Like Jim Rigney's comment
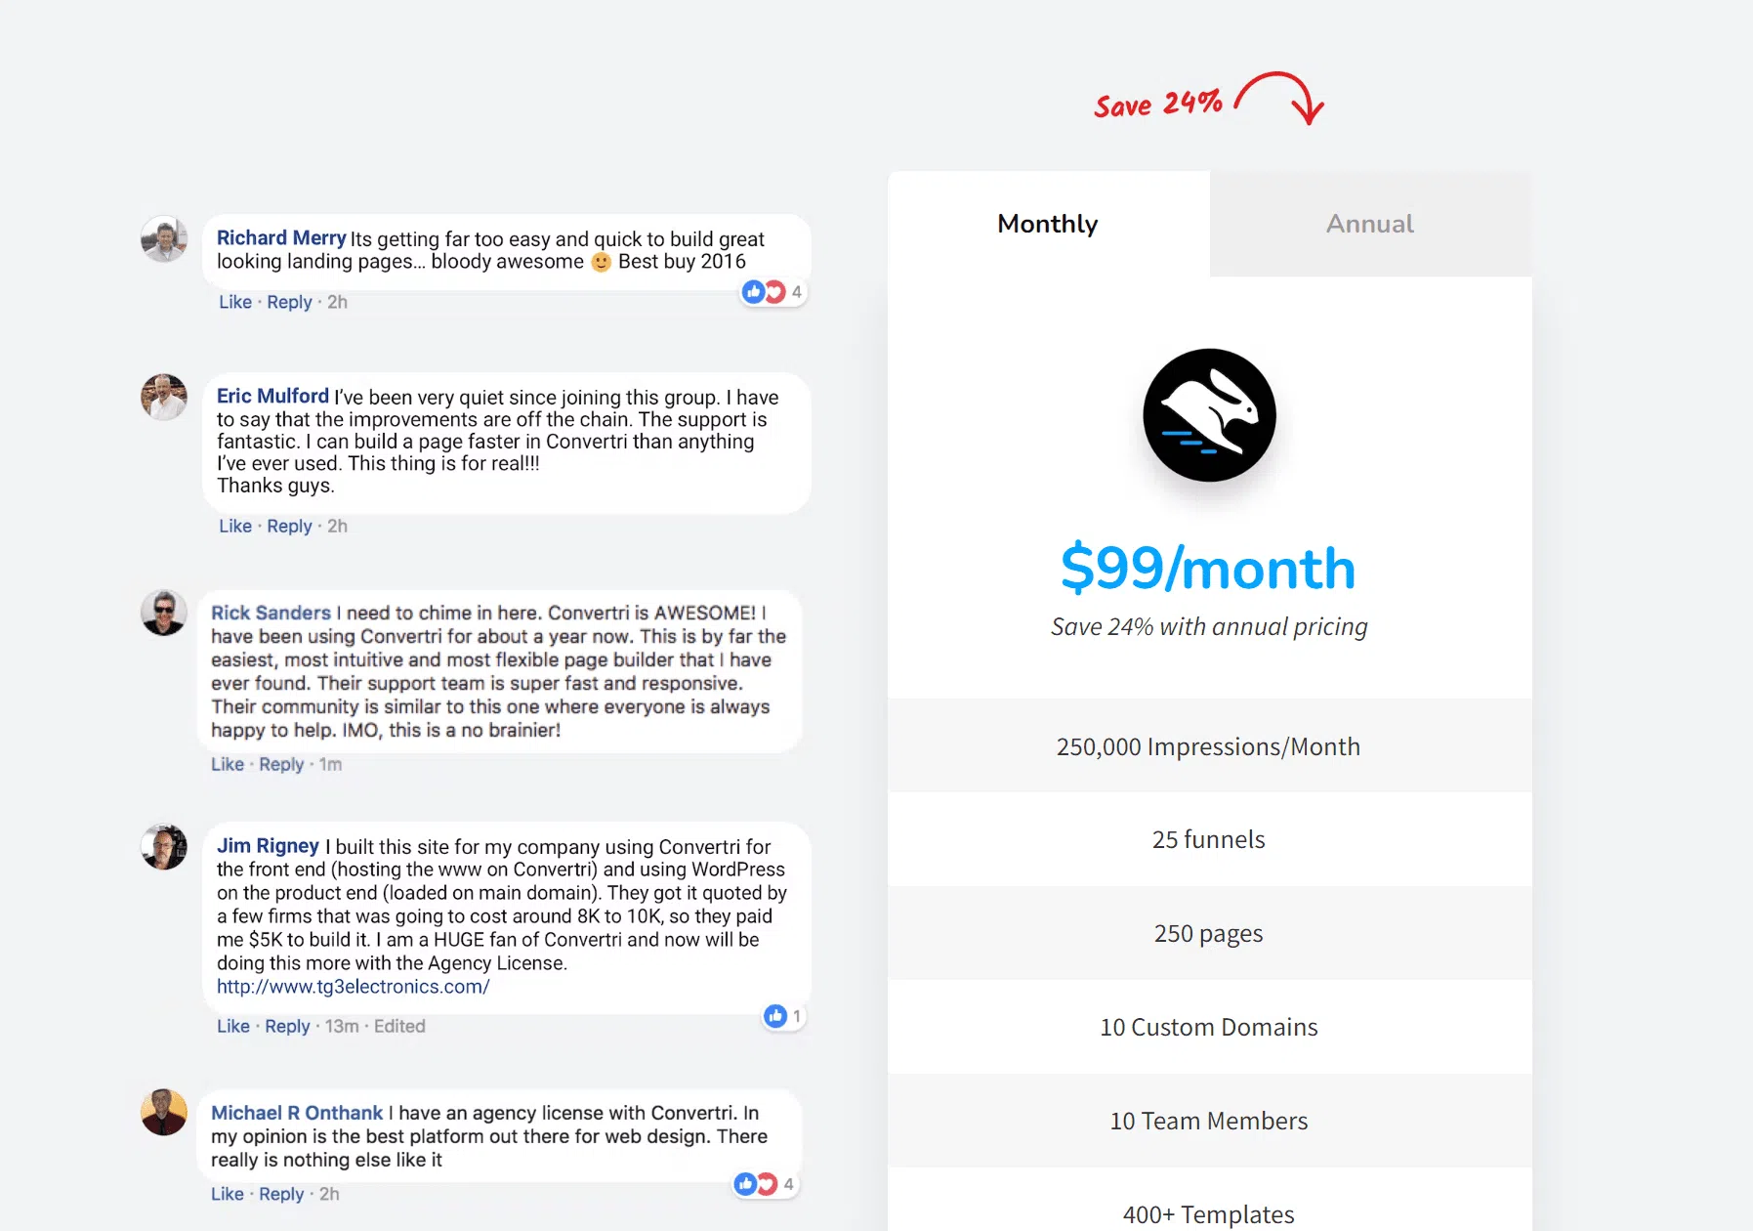 (x=233, y=1026)
